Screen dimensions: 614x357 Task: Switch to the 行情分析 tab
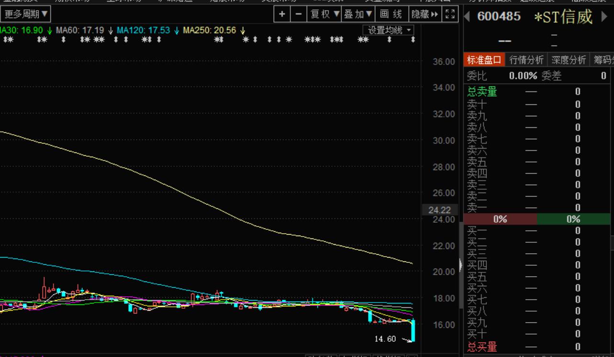pos(526,60)
